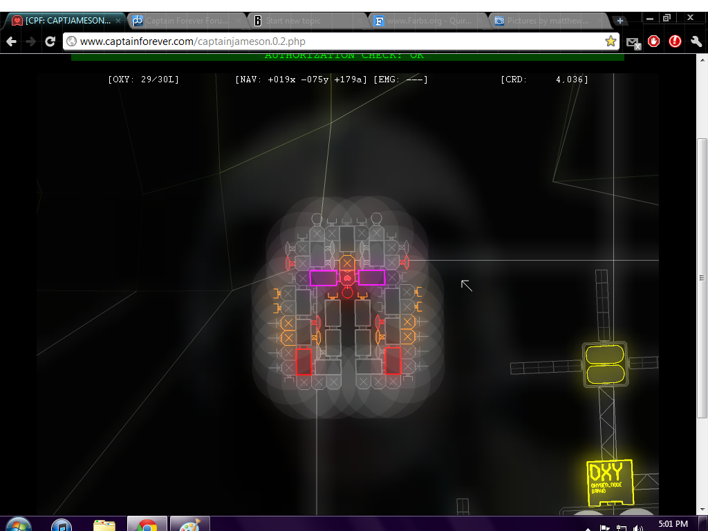Click the volume speaker tray icon
708x531 pixels.
(637, 528)
